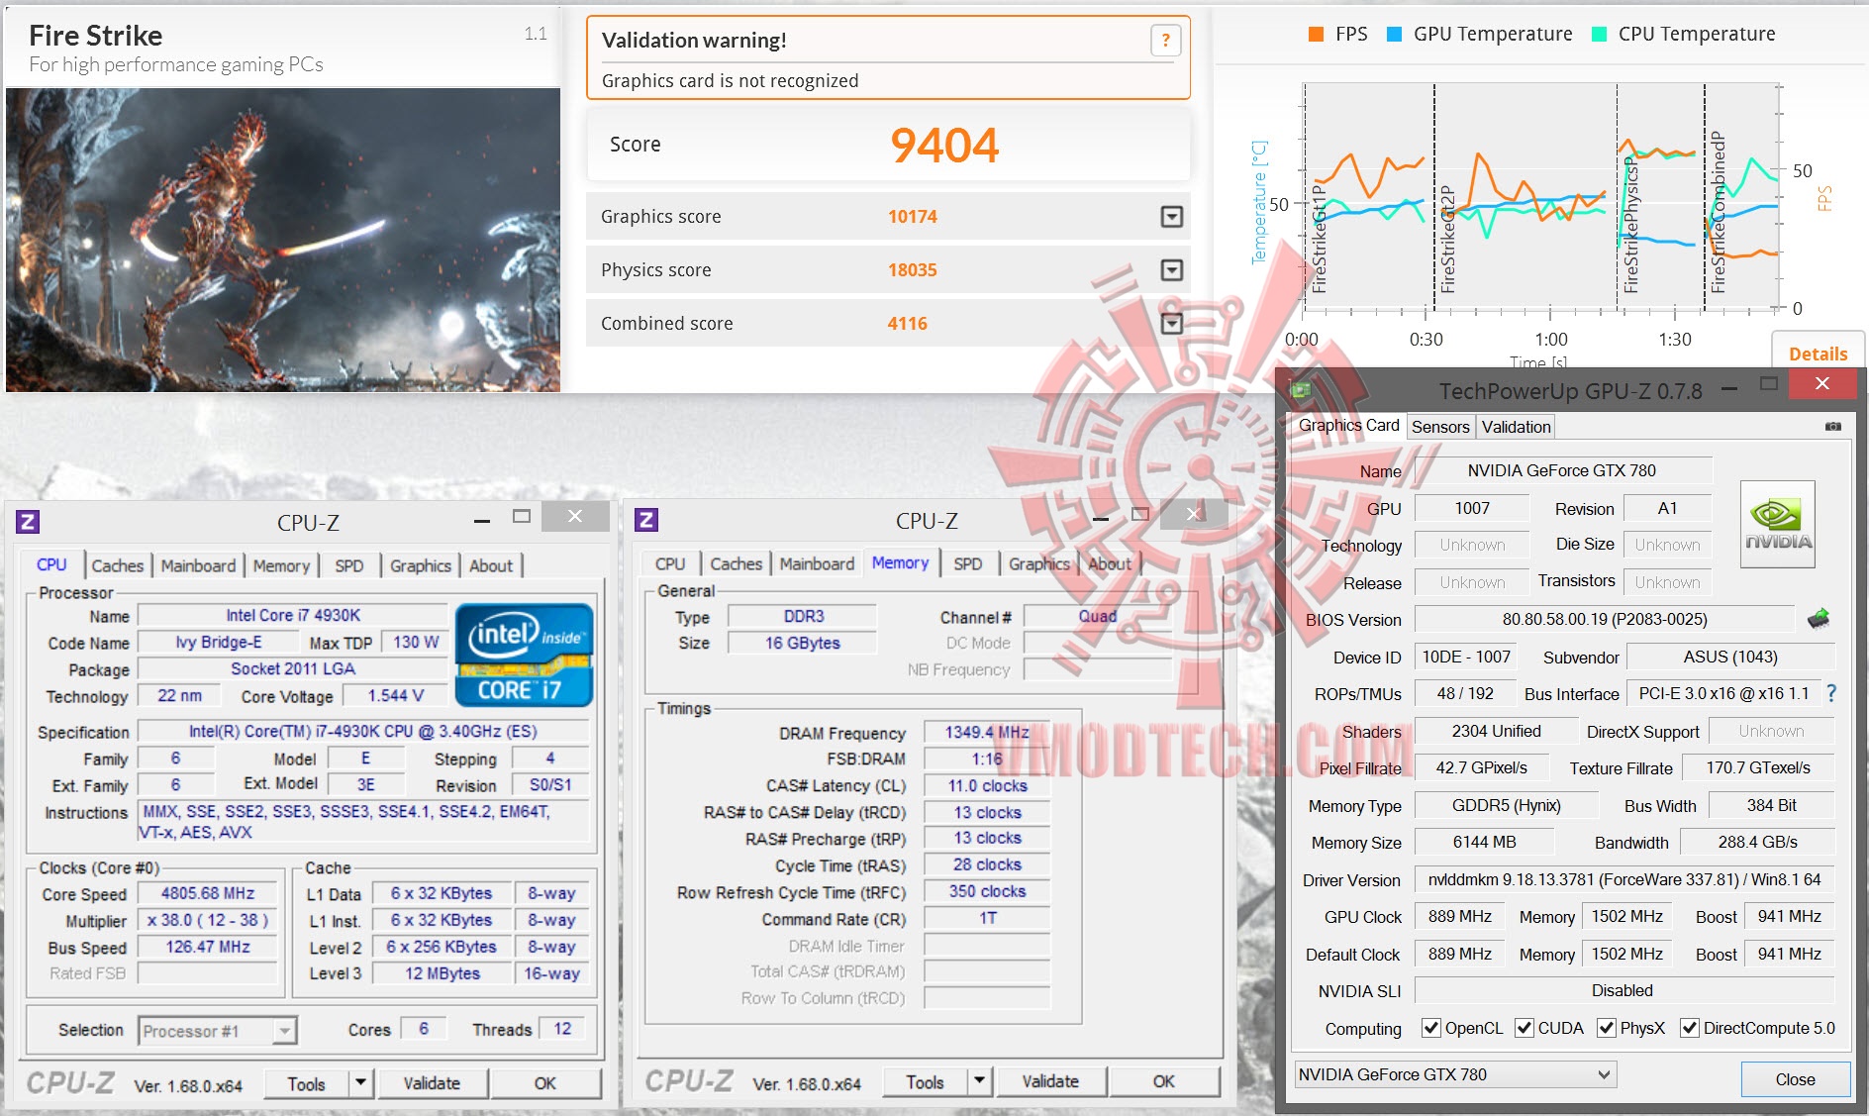
Task: Click the Fire Strike benchmark thumbnail image
Action: [x=283, y=240]
